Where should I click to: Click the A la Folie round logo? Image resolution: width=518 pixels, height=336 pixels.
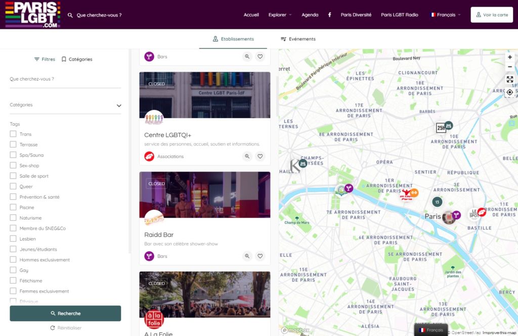154,319
